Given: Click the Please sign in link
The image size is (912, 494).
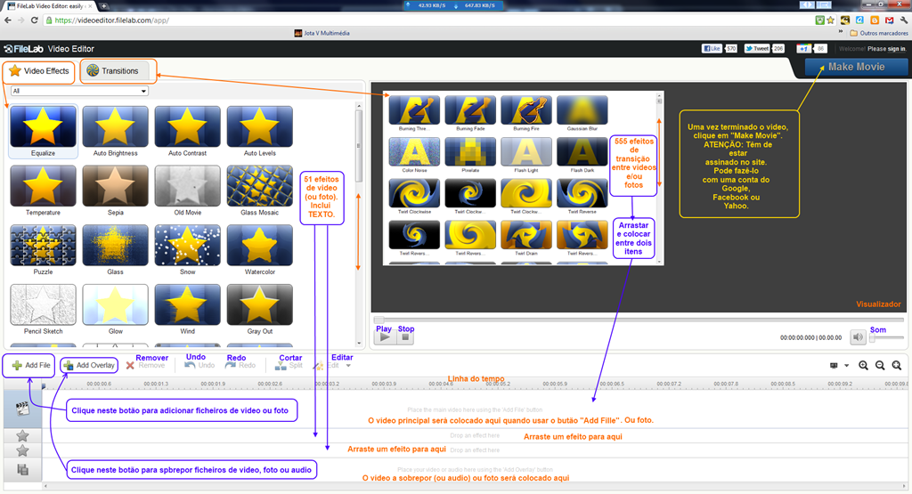Looking at the screenshot, I should (x=886, y=50).
